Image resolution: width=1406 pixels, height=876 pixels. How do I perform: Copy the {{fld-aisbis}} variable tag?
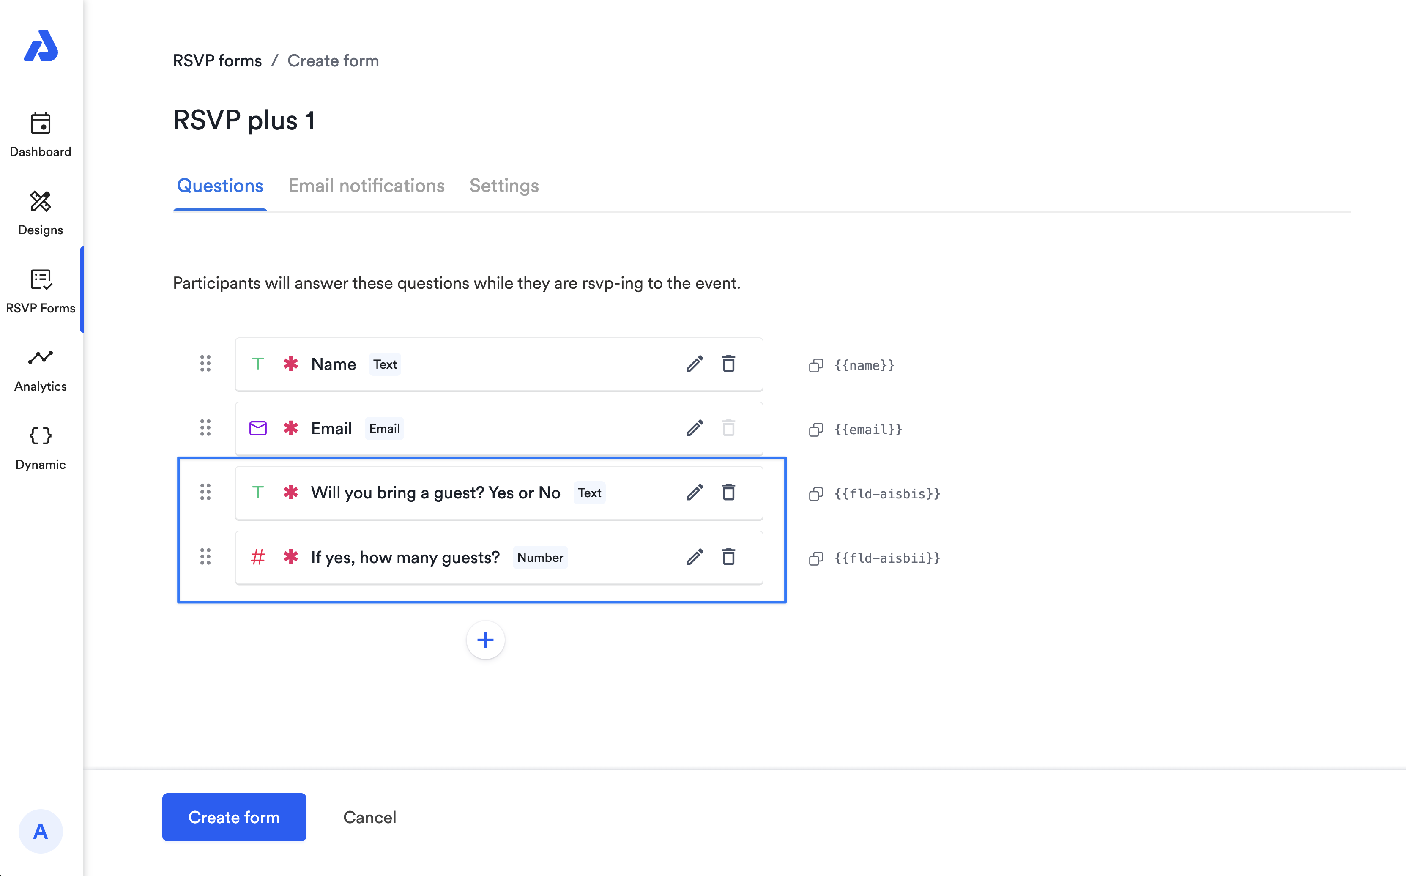click(x=816, y=494)
